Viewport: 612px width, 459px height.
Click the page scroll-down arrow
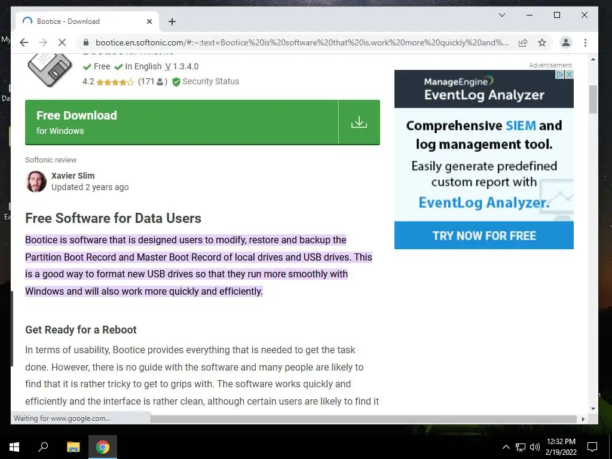pyautogui.click(x=593, y=409)
